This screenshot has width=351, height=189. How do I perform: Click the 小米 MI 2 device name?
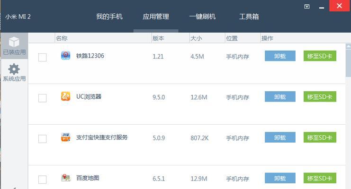tap(18, 17)
